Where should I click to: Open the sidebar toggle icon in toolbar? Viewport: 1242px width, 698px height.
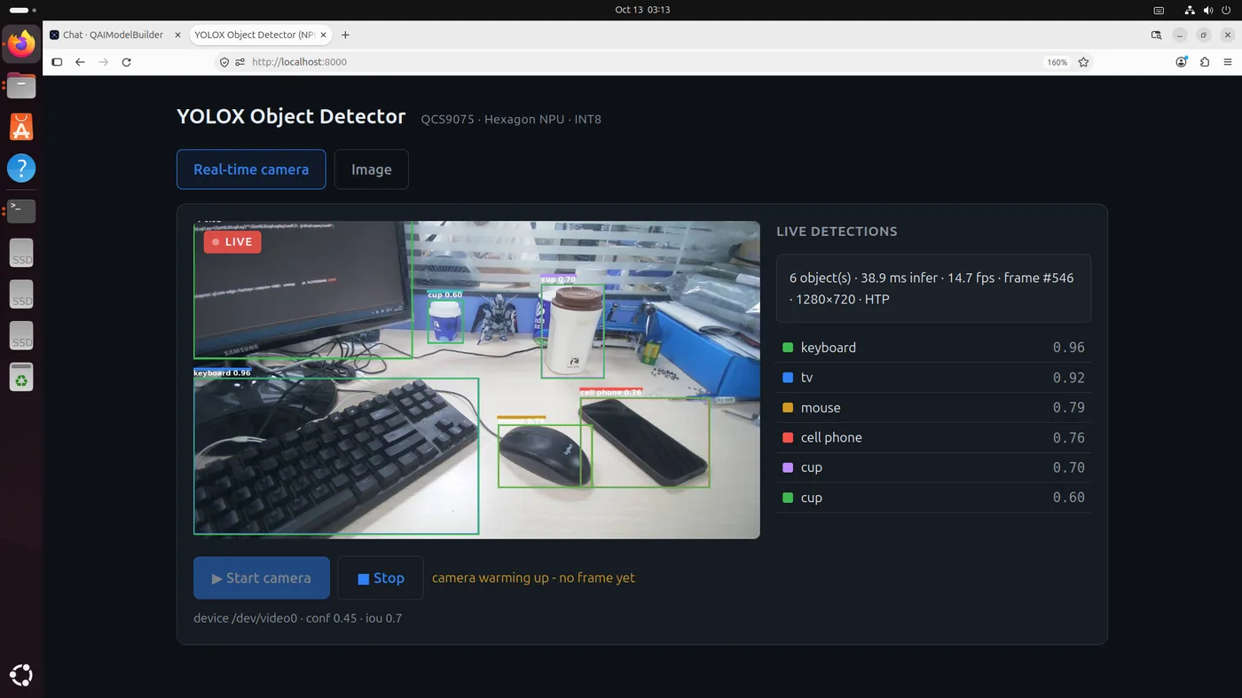coord(57,62)
